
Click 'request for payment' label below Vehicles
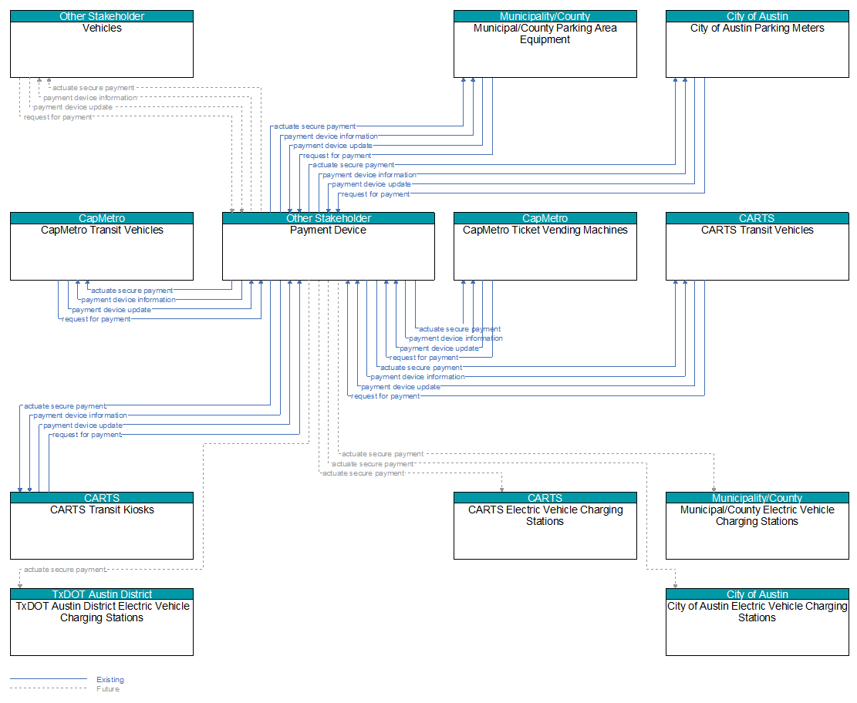click(x=58, y=117)
